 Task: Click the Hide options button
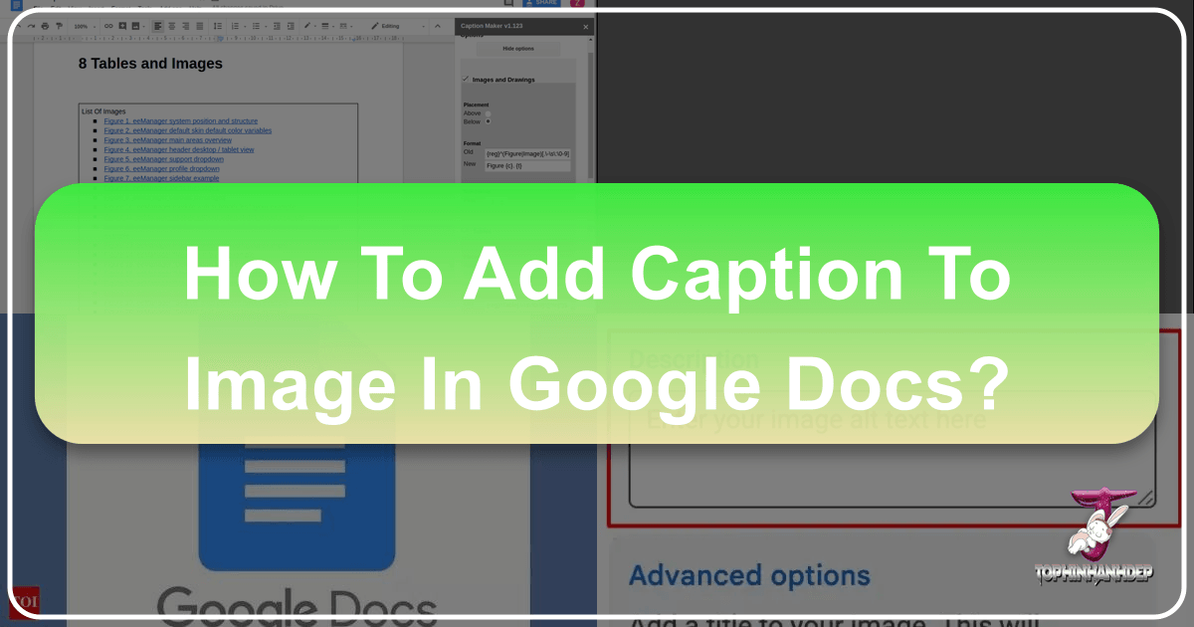517,49
